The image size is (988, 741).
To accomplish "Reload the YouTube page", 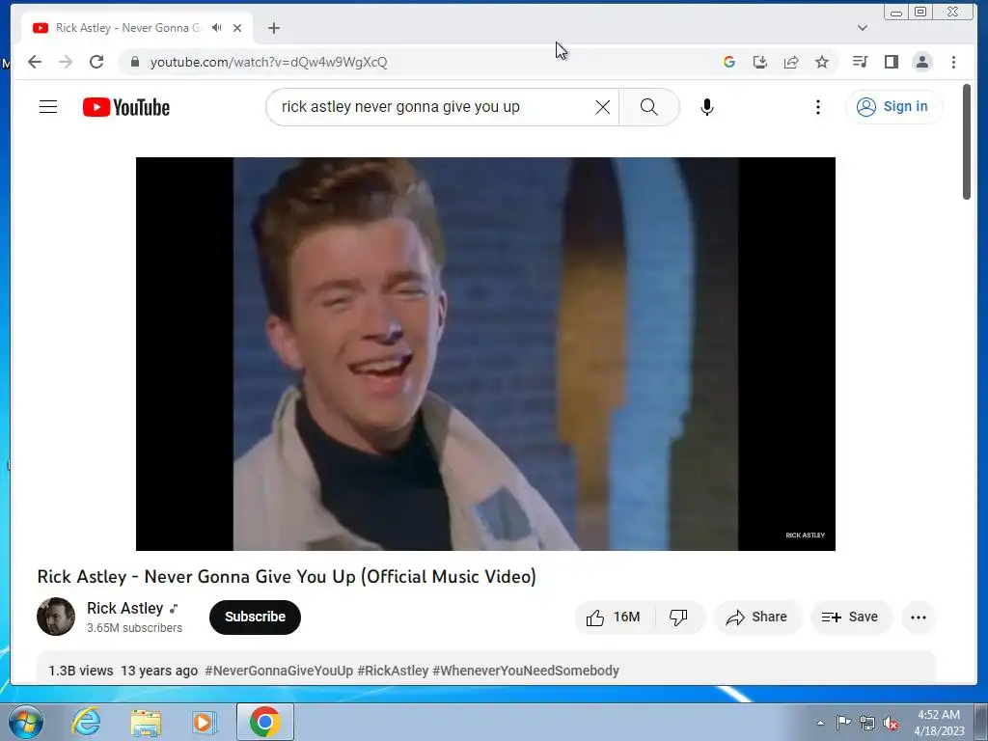I will click(x=96, y=62).
